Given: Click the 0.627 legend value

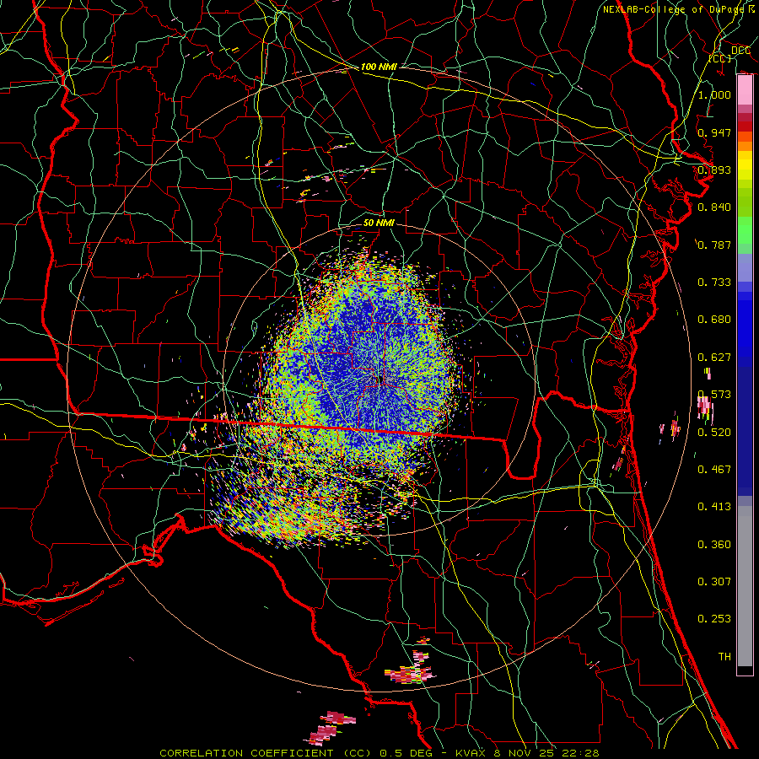Looking at the screenshot, I should point(714,358).
